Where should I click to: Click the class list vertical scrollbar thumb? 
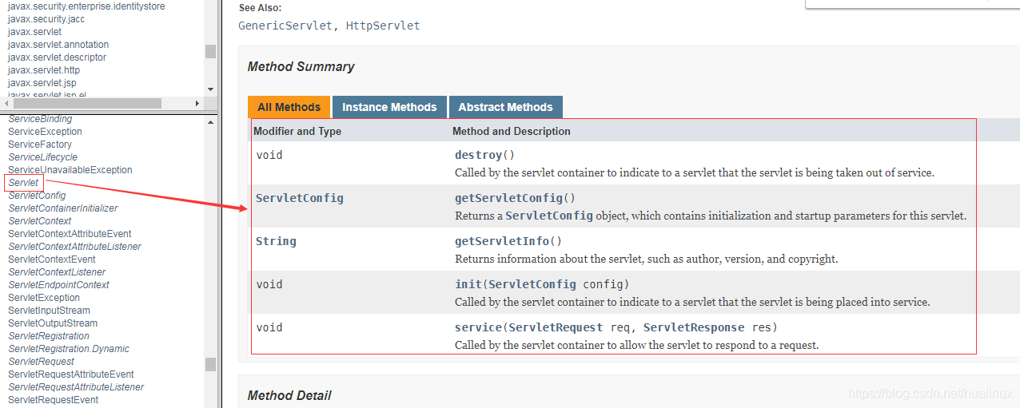click(x=210, y=364)
